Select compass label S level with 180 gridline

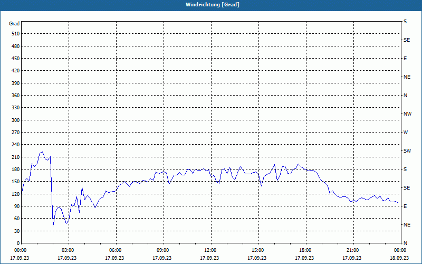[405, 169]
